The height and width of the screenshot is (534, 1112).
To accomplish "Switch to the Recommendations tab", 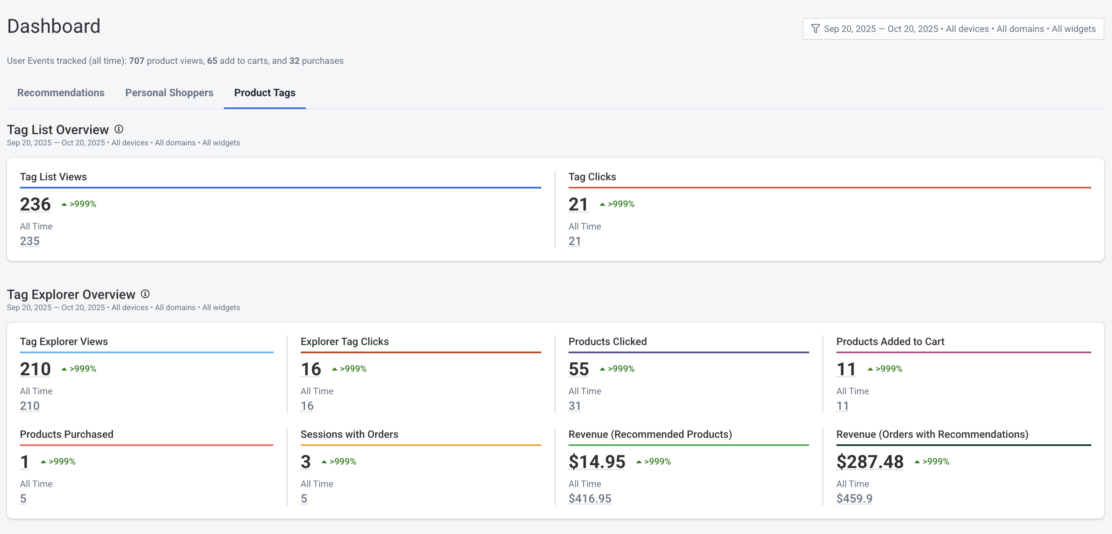I will pyautogui.click(x=60, y=93).
